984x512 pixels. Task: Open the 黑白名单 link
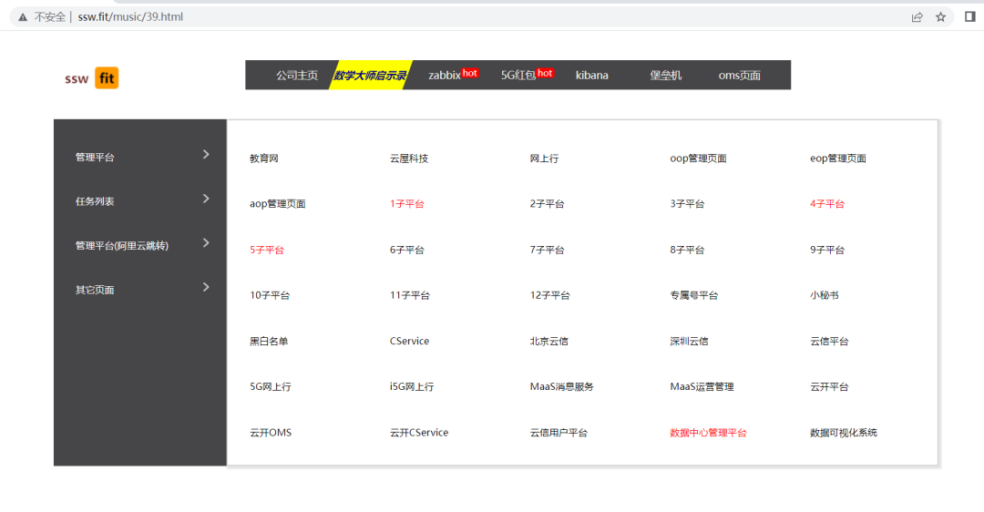(x=269, y=342)
